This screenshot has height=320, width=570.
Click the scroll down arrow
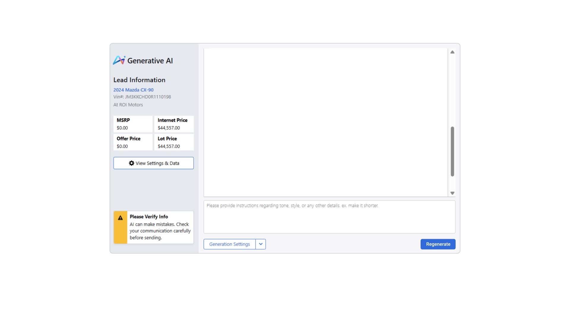(452, 193)
